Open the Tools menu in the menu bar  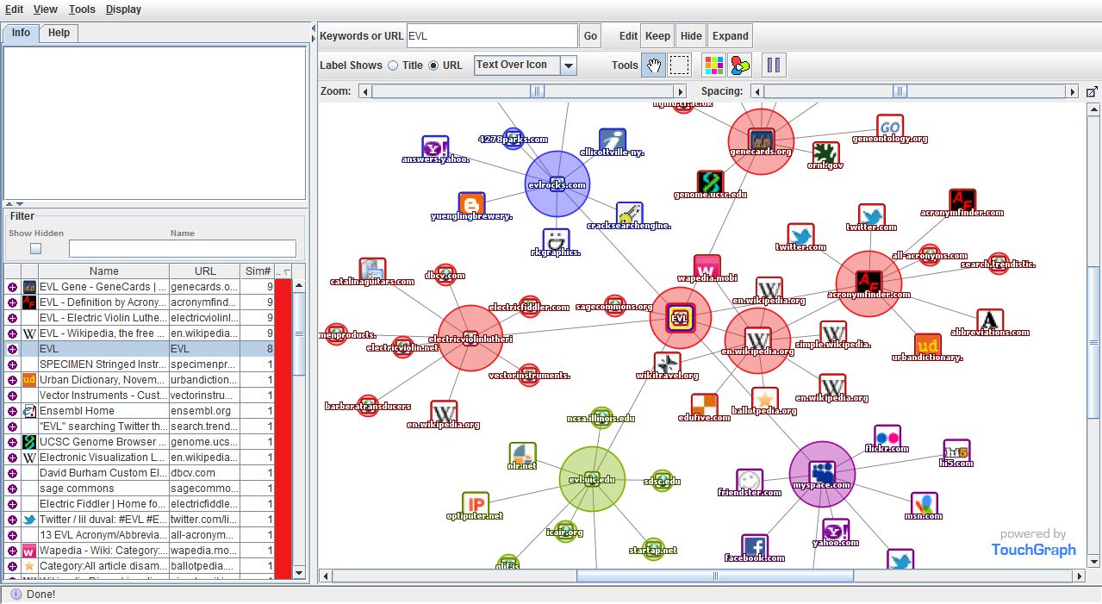[82, 9]
